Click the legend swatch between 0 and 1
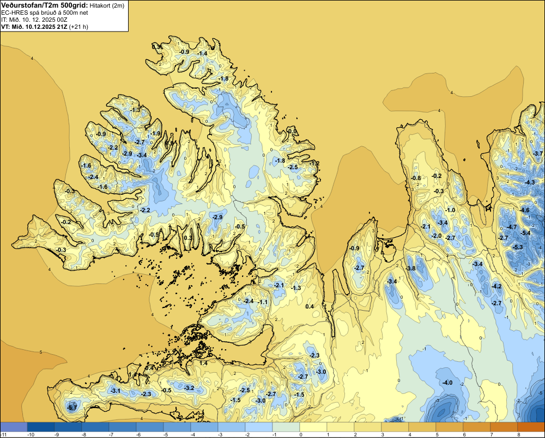This screenshot has width=545, height=438. pos(313,427)
